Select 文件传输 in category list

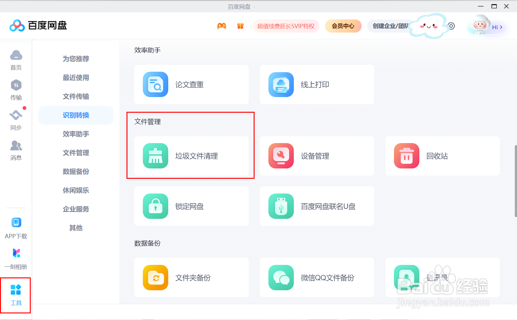pos(76,96)
